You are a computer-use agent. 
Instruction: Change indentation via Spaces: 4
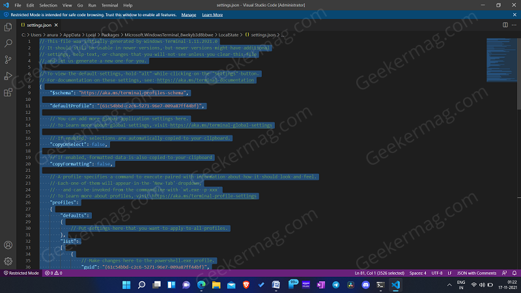click(x=417, y=273)
